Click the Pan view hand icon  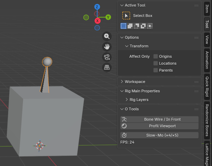[107, 47]
